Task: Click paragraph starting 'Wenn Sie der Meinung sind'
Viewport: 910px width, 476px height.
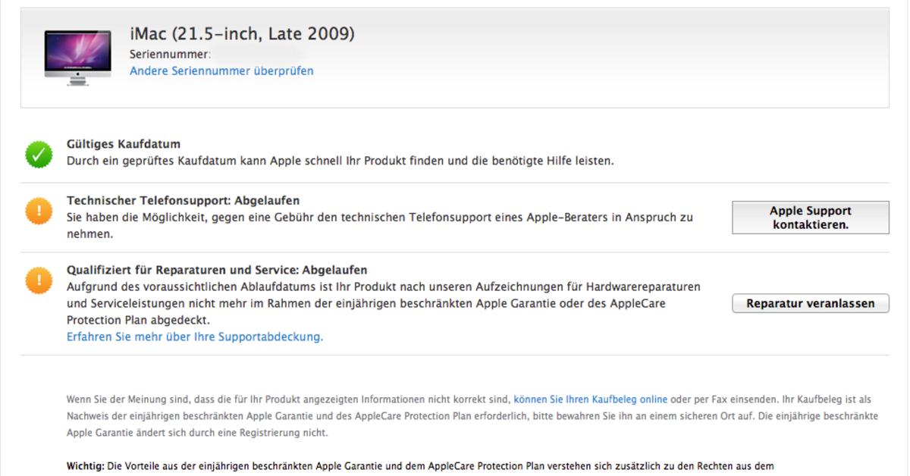Action: pyautogui.click(x=472, y=416)
